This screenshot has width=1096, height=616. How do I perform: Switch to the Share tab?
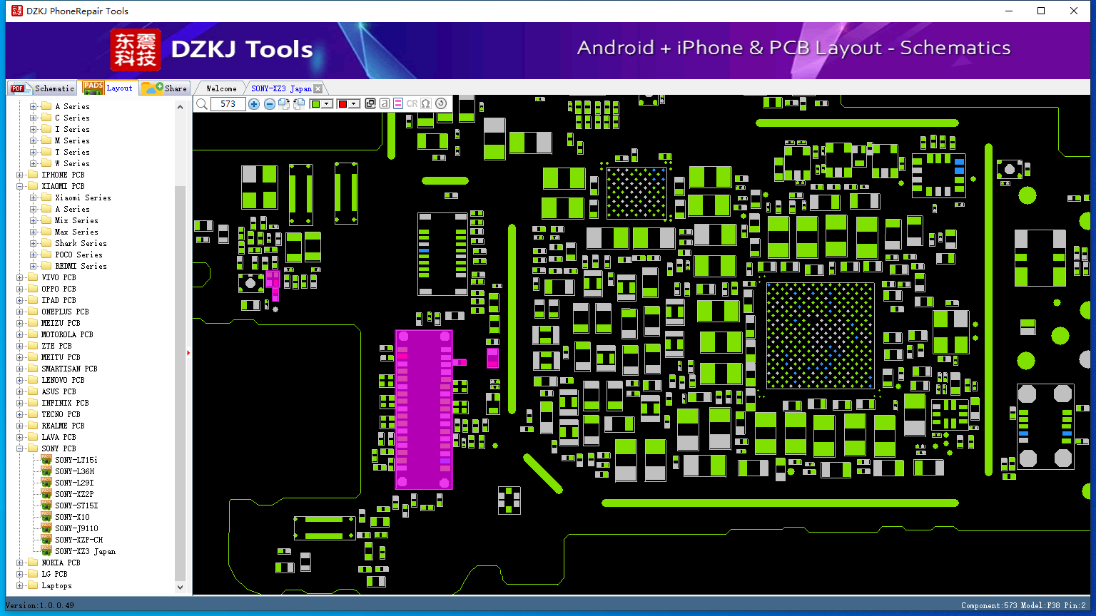[x=164, y=88]
